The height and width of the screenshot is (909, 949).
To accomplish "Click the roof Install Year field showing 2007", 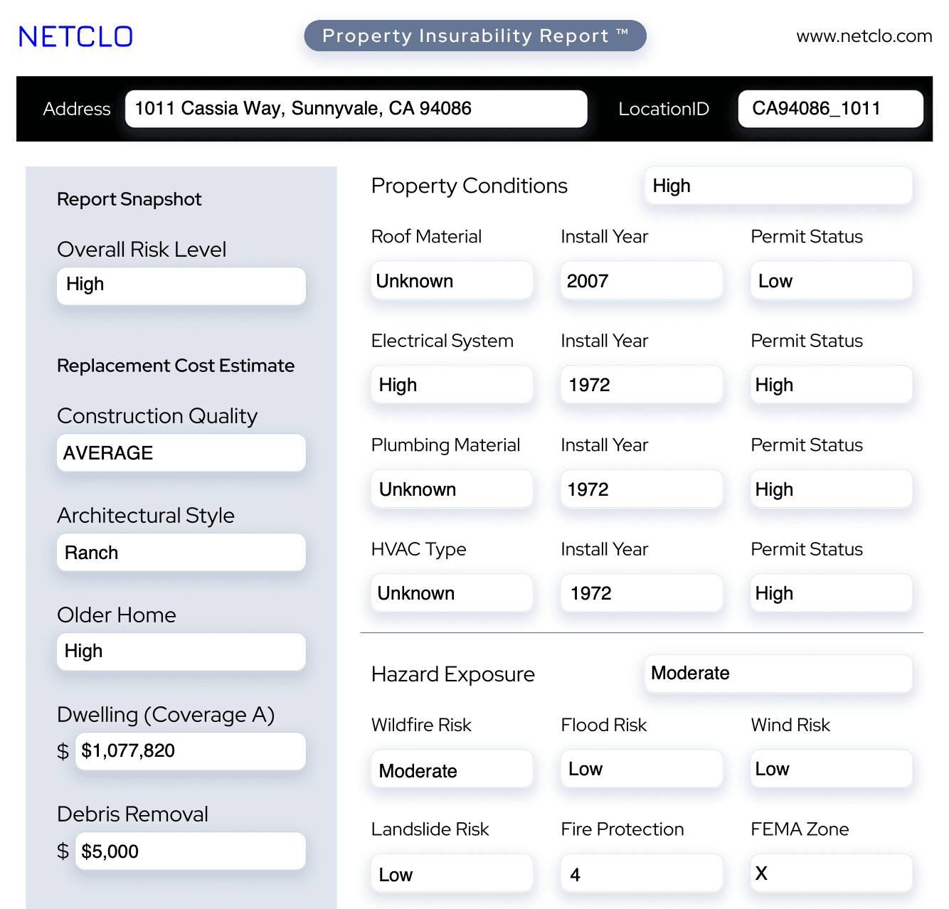I will (x=641, y=281).
